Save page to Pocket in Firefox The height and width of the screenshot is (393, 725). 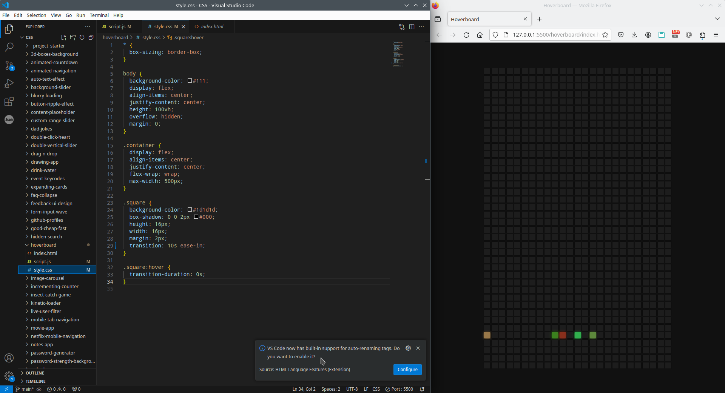[621, 35]
